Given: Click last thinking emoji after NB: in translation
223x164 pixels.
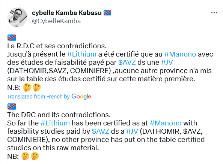Looking at the screenshot, I should tap(35, 156).
